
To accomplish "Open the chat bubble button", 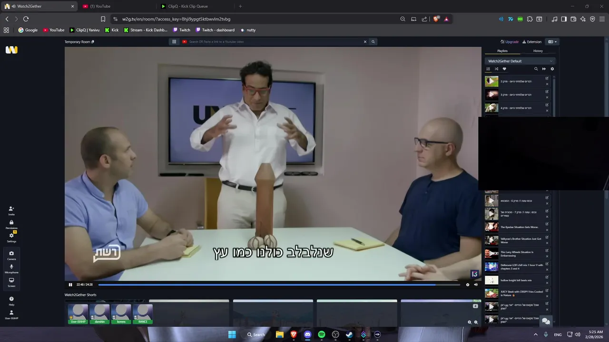I will tap(546, 321).
